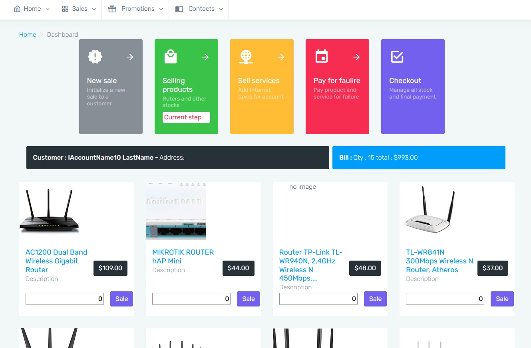Click the checkmark box icon on Checkout

[x=397, y=57]
